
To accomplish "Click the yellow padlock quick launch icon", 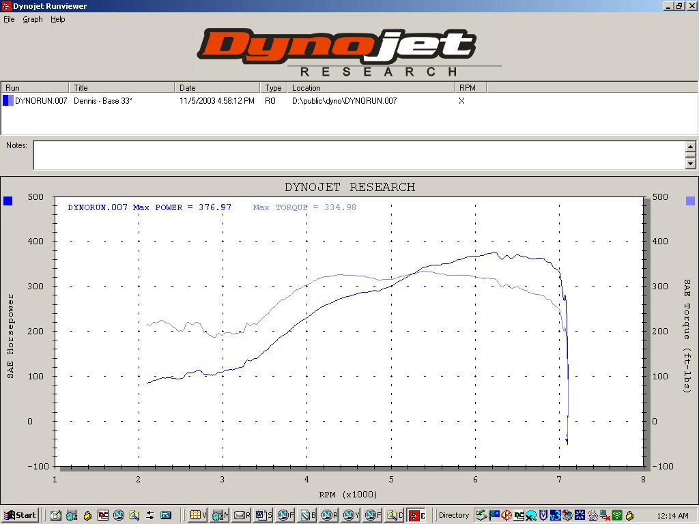I will tap(87, 516).
